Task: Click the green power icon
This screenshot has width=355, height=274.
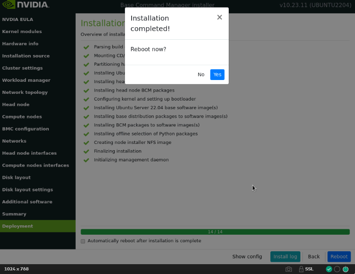Action: tap(345, 269)
